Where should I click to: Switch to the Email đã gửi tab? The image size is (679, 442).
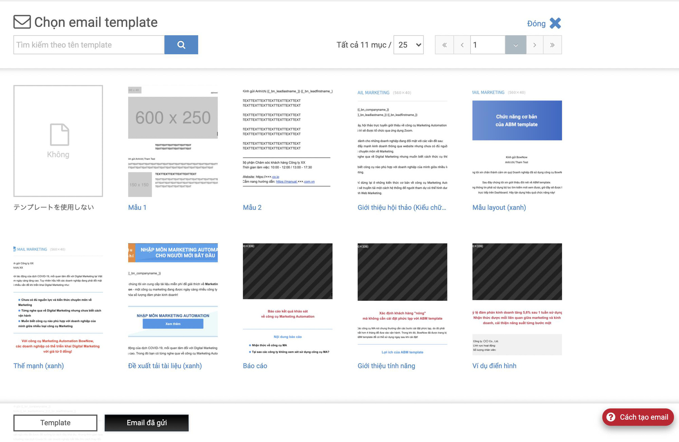click(x=147, y=423)
